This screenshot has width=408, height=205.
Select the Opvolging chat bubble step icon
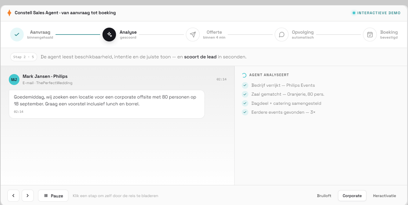point(281,35)
